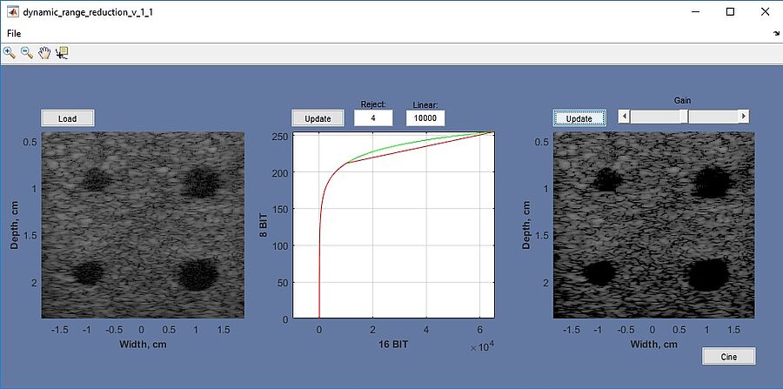Maximize the dynamic_range_reduction window
783x389 pixels.
730,12
